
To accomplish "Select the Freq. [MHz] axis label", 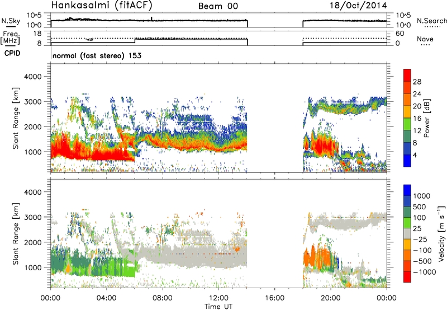I will tap(10, 37).
